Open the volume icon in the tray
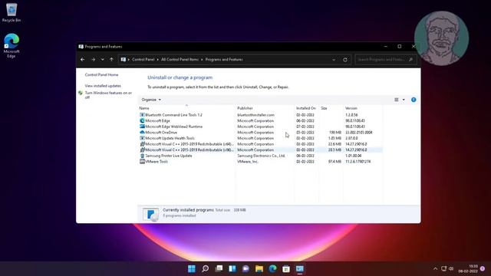Viewport: 491px width, 276px height. tap(451, 269)
